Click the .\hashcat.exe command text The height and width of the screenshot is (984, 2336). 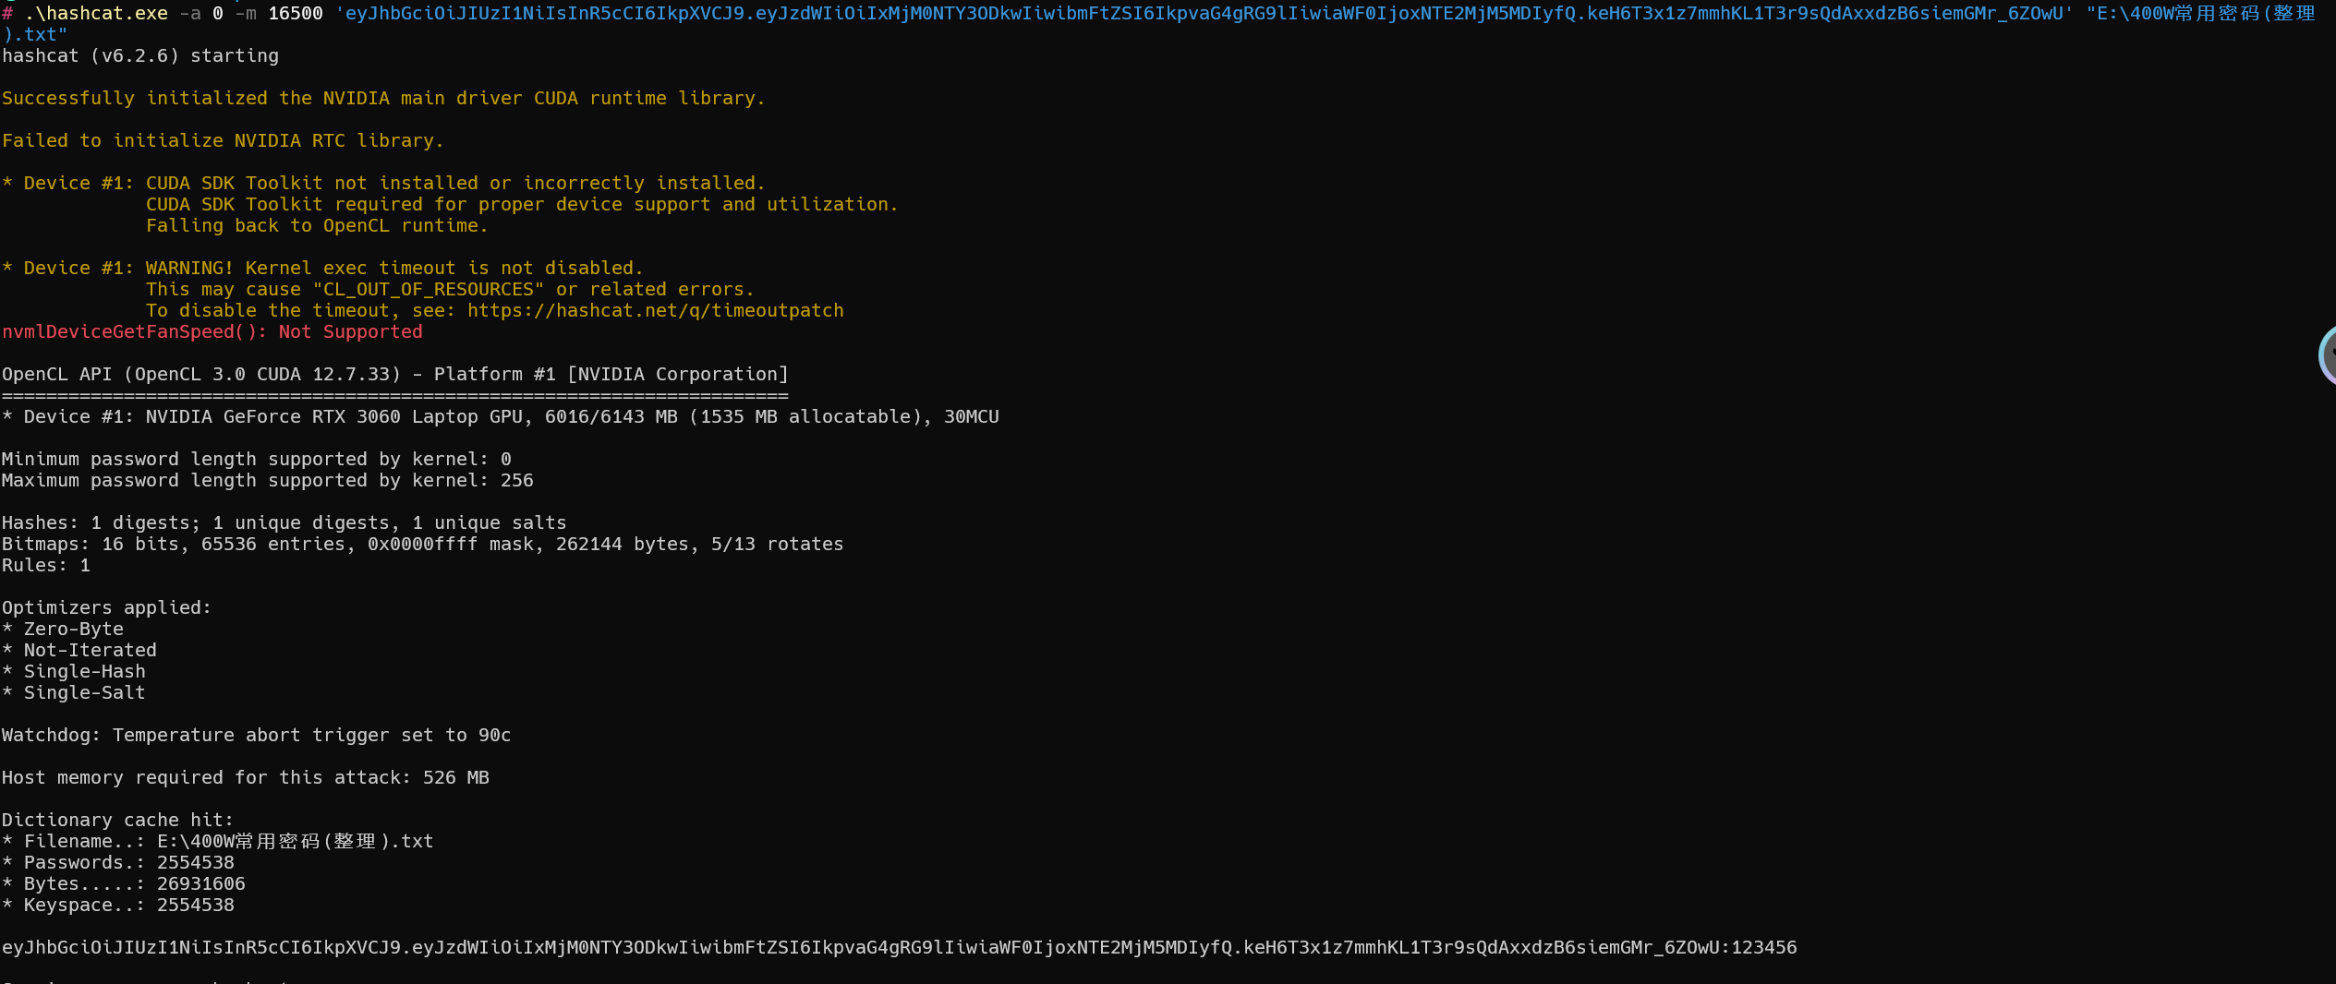coord(96,13)
